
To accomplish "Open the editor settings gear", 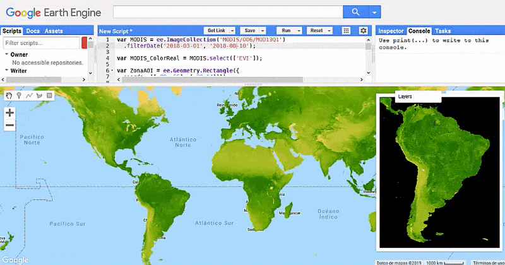I will 364,30.
